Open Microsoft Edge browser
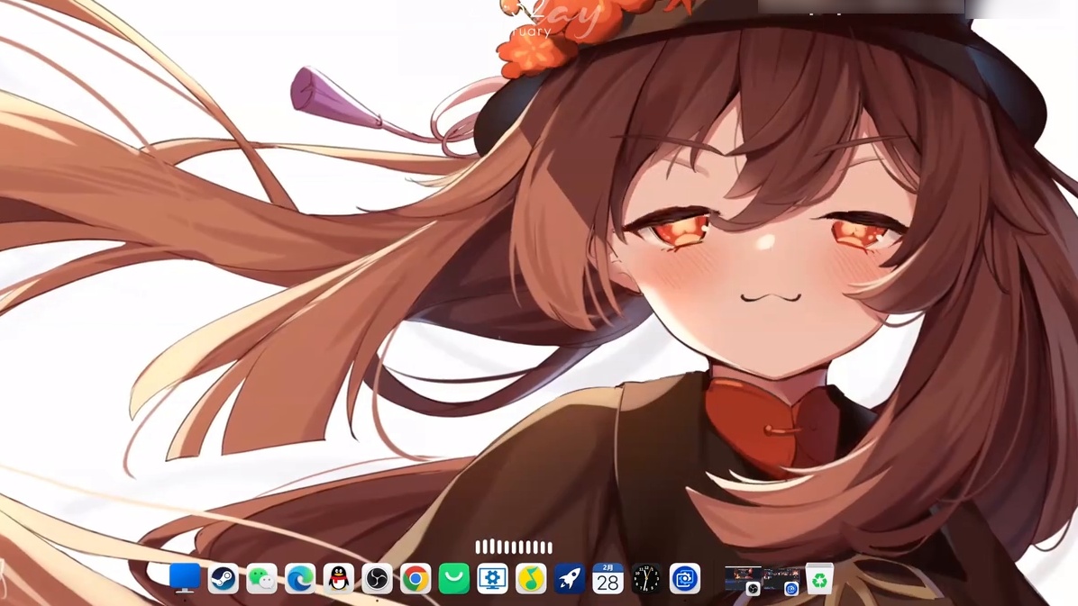This screenshot has width=1078, height=606. (300, 579)
